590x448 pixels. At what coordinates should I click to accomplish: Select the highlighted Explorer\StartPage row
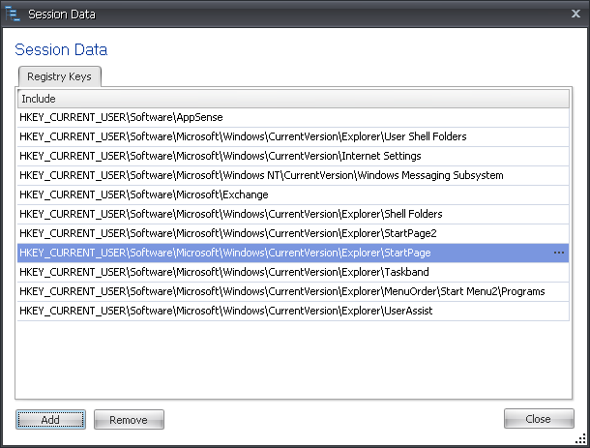tap(293, 253)
